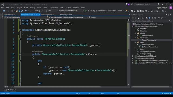Click the Solution Explorer Home icon
Screen dimensions: 173x97
138,18
